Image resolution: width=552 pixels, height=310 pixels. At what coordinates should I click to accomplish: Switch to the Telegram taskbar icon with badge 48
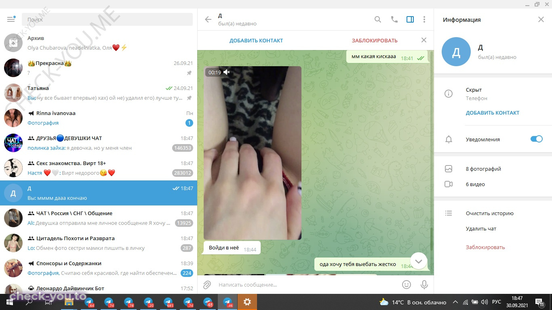click(208, 302)
